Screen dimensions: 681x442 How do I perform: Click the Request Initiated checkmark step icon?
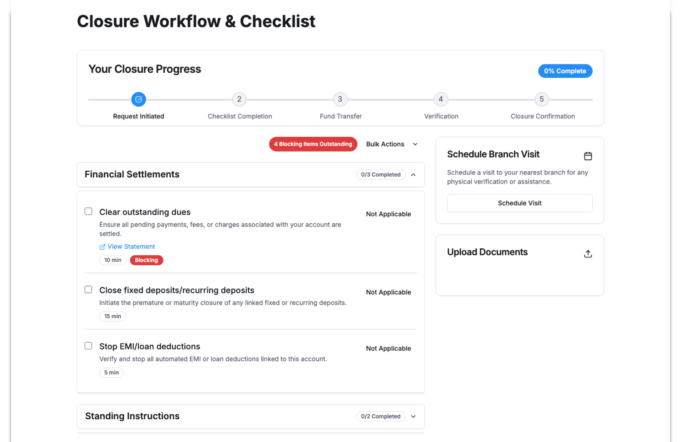(139, 100)
